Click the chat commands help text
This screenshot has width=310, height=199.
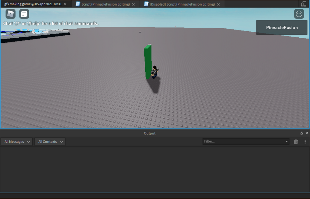[51, 24]
